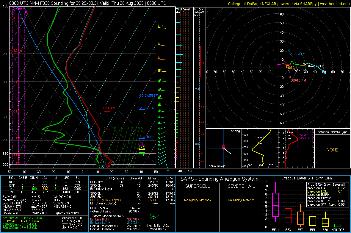351x233 pixels.
Task: Select the SFC parcel row
Action: click(x=45, y=182)
